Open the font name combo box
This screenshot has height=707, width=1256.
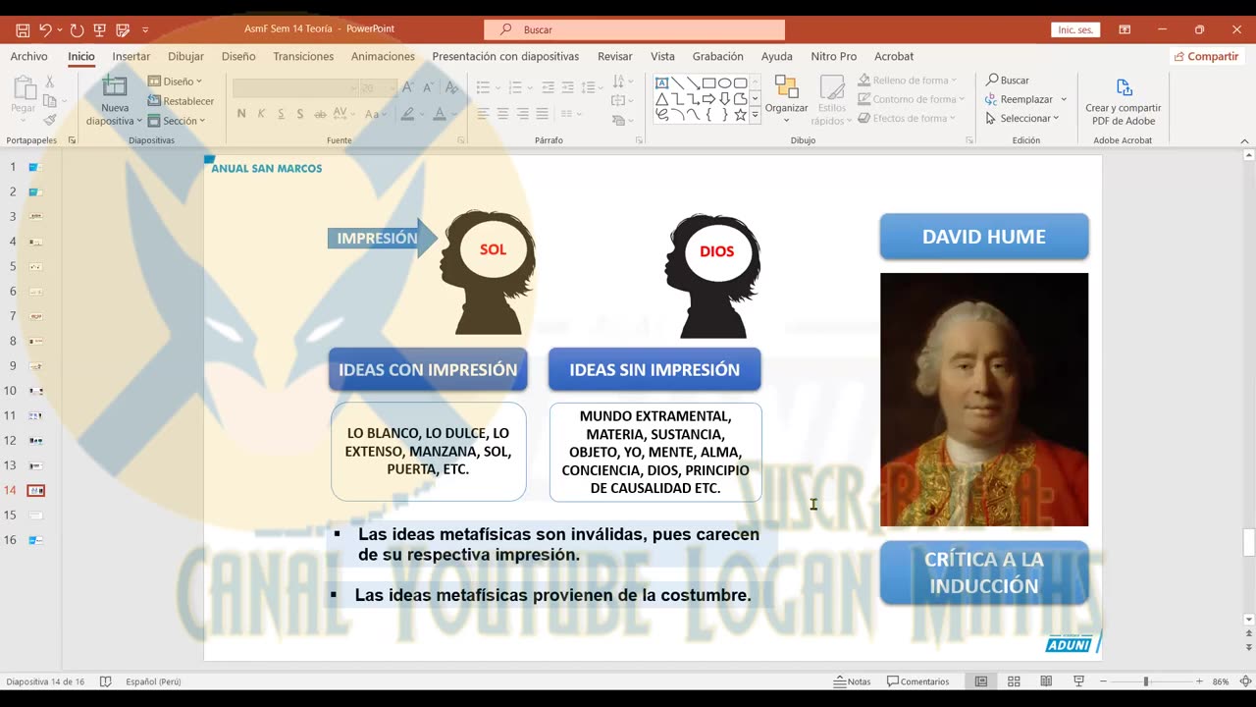pyautogui.click(x=295, y=88)
